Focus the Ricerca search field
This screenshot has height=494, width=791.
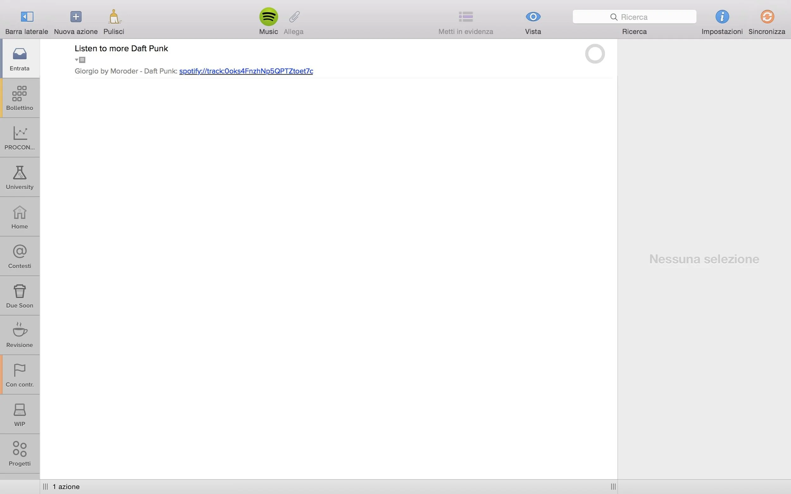click(634, 17)
